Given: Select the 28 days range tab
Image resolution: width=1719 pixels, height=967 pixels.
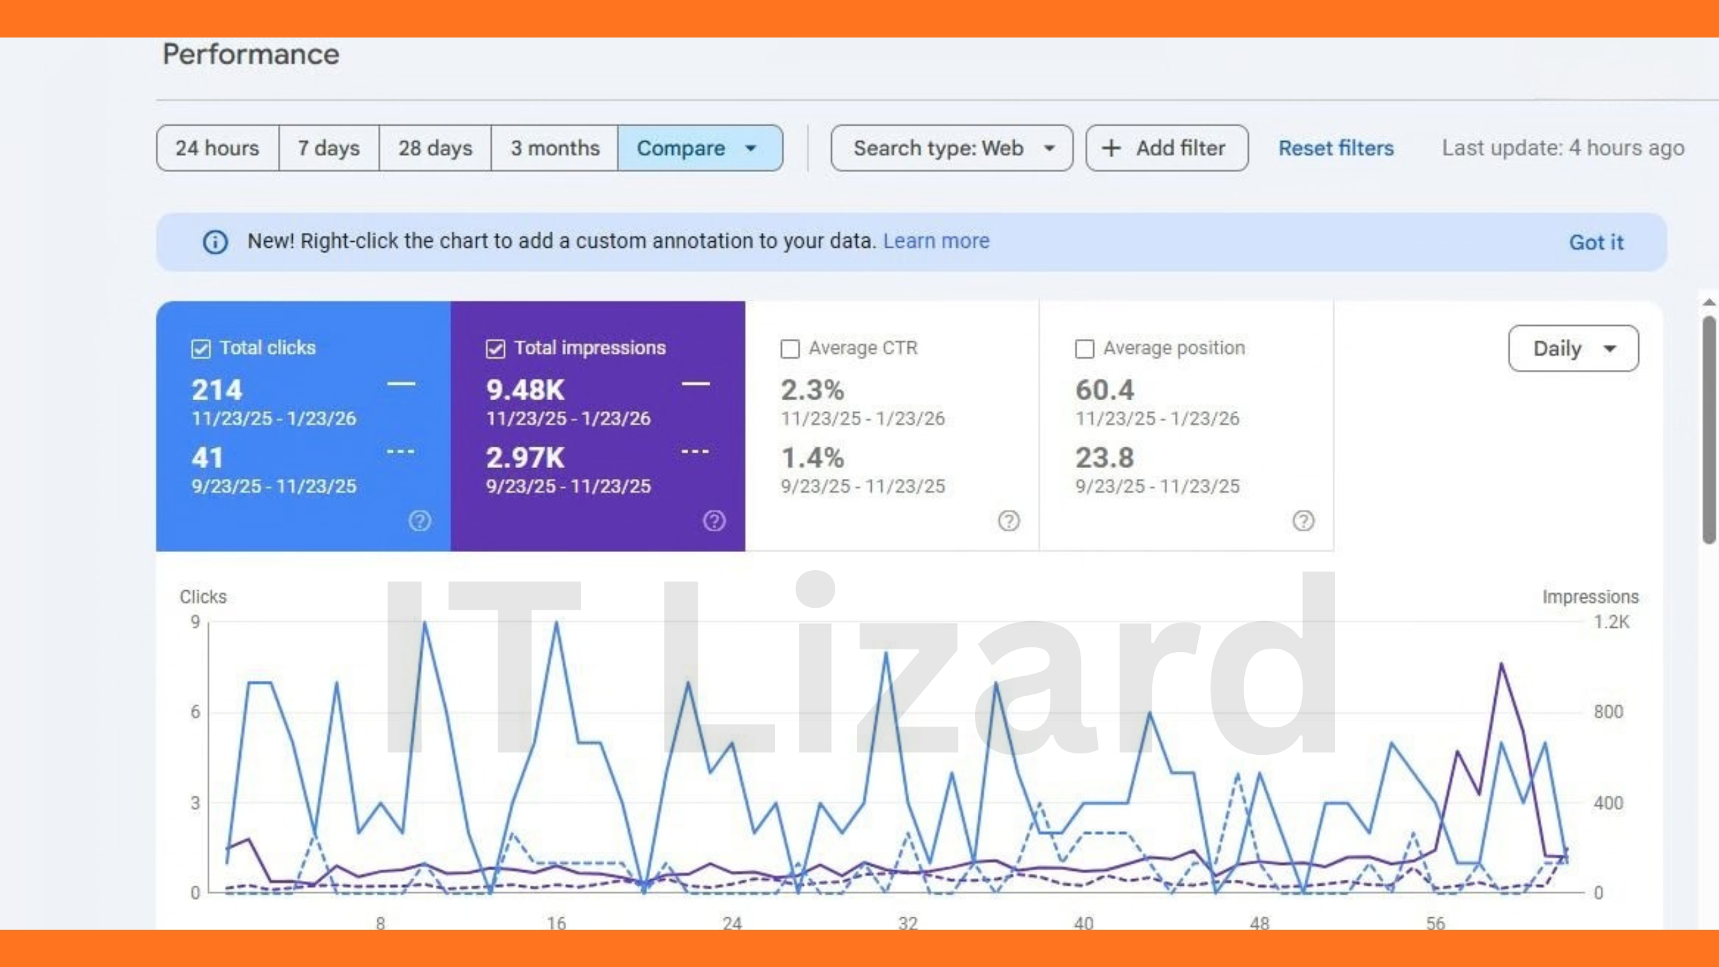Looking at the screenshot, I should (x=435, y=148).
